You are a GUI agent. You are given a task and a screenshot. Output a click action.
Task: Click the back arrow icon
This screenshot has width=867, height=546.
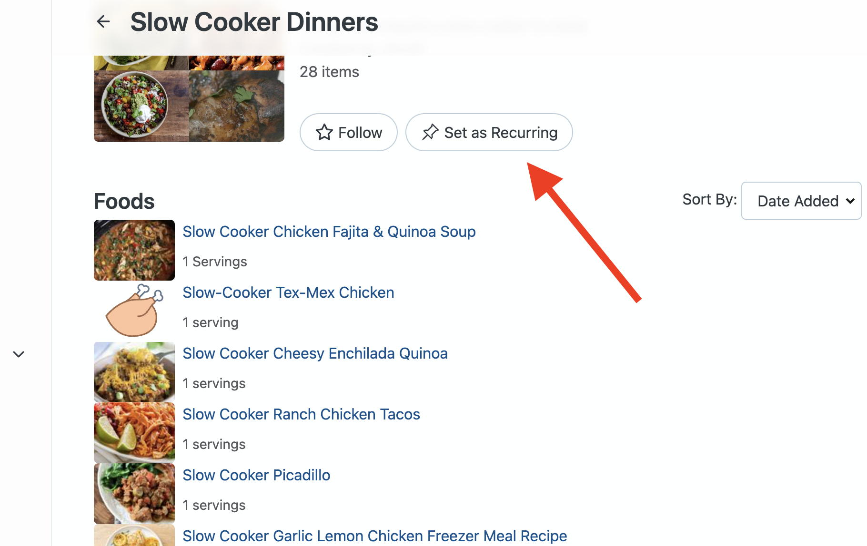pyautogui.click(x=103, y=21)
